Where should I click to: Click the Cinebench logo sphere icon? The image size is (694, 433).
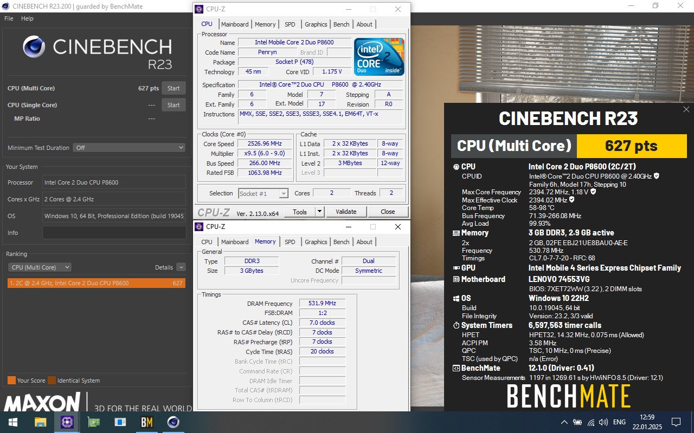pyautogui.click(x=34, y=47)
